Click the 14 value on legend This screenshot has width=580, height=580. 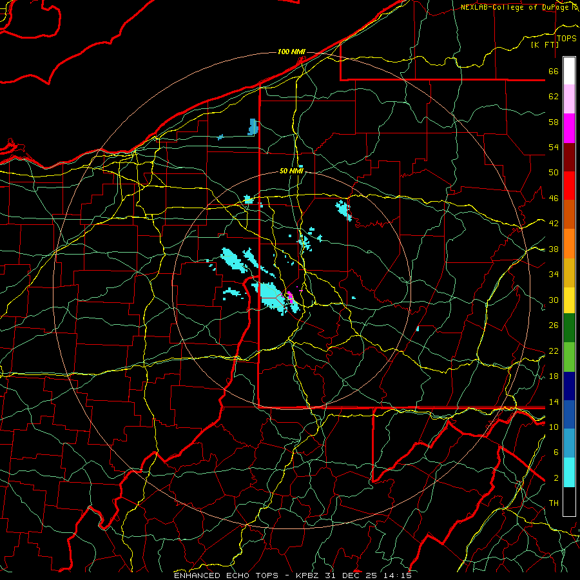(554, 401)
